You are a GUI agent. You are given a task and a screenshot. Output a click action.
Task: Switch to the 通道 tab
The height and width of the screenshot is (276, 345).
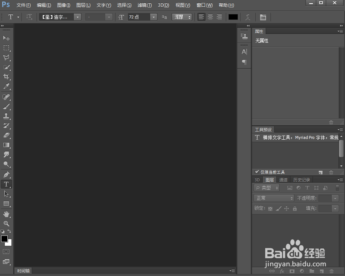pyautogui.click(x=283, y=180)
